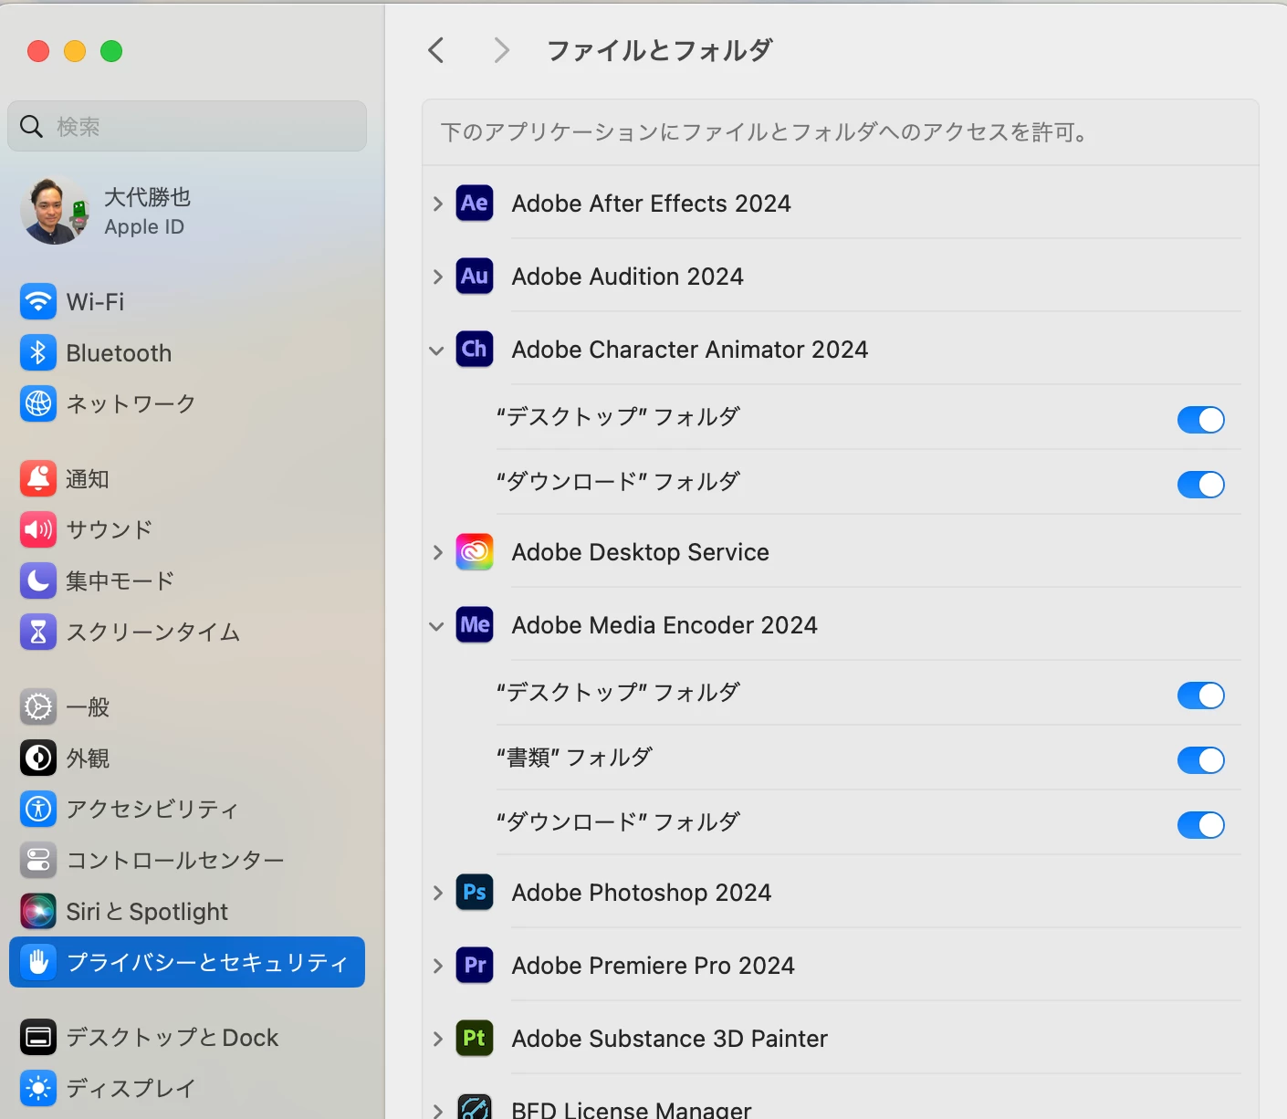Image resolution: width=1287 pixels, height=1119 pixels.
Task: Disable Character Animator デスクトップ folder access
Action: pyautogui.click(x=1200, y=420)
